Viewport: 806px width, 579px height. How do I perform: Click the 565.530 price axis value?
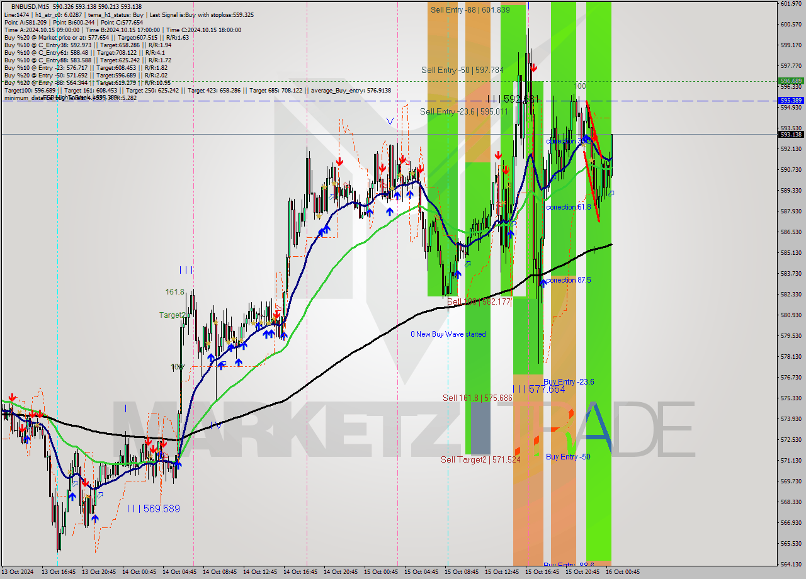click(791, 543)
